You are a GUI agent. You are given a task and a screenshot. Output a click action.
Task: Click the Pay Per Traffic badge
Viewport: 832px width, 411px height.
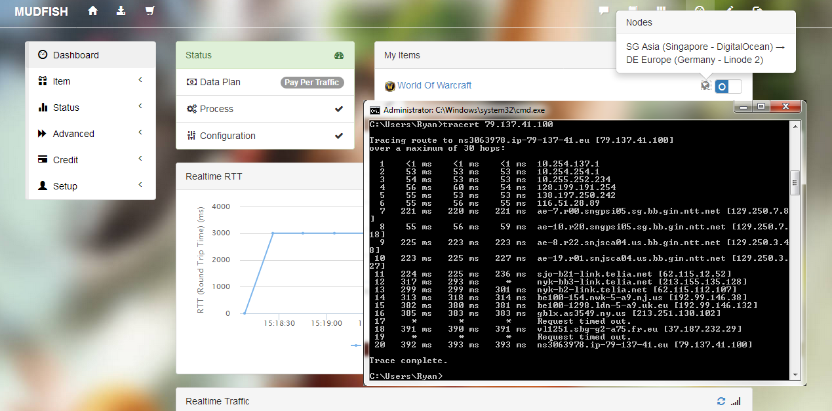[312, 83]
